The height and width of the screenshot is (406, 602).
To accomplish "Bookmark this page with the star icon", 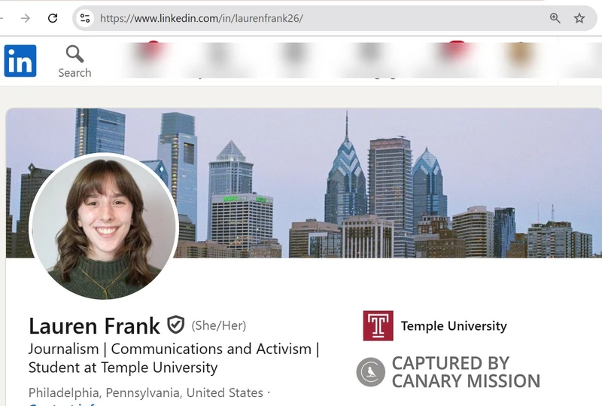I will [579, 18].
